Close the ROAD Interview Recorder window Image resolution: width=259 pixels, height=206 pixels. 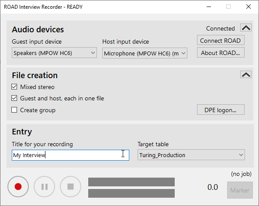click(x=249, y=7)
